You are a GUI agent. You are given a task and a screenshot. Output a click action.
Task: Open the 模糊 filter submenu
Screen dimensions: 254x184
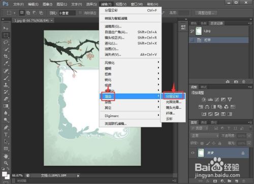point(130,68)
